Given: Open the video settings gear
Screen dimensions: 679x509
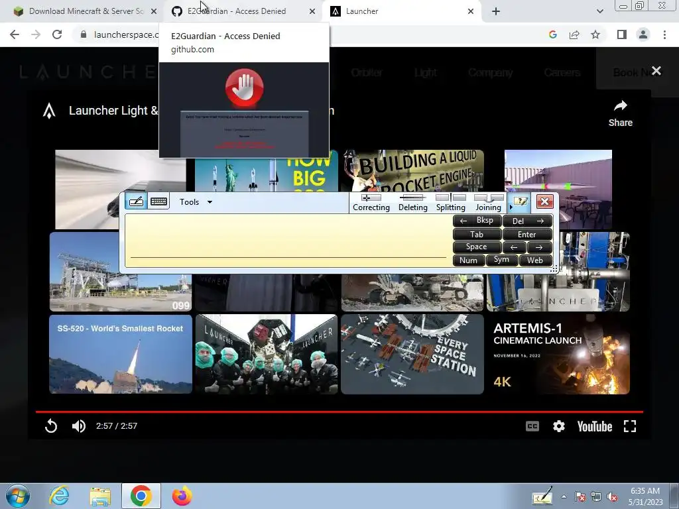Looking at the screenshot, I should coord(558,426).
